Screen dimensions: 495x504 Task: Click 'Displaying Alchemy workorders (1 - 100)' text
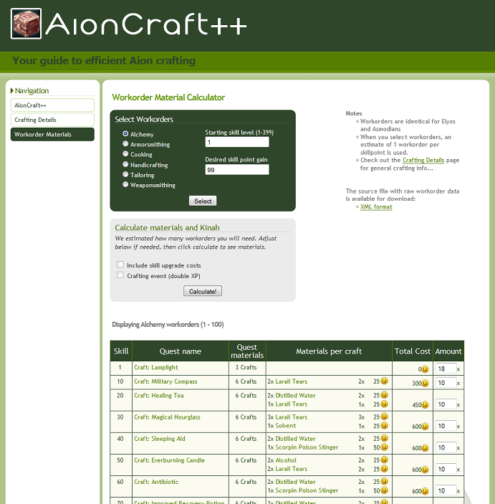click(x=168, y=324)
